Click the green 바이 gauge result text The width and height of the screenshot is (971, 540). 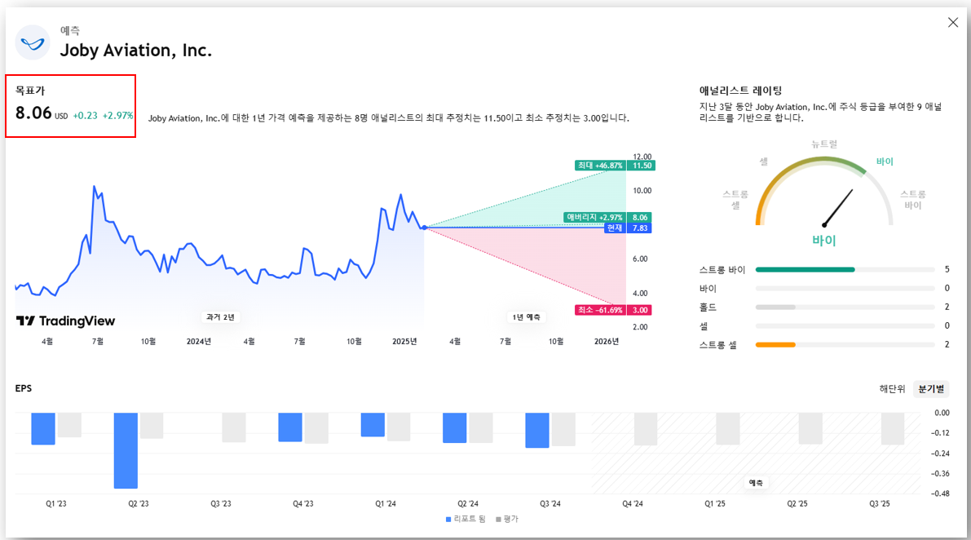tap(823, 241)
